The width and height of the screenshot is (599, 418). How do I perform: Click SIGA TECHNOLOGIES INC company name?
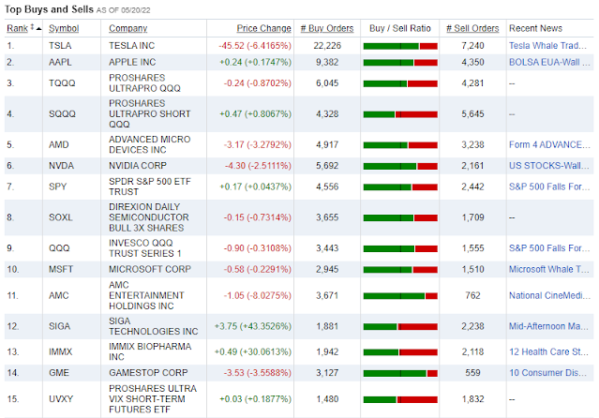pyautogui.click(x=153, y=326)
